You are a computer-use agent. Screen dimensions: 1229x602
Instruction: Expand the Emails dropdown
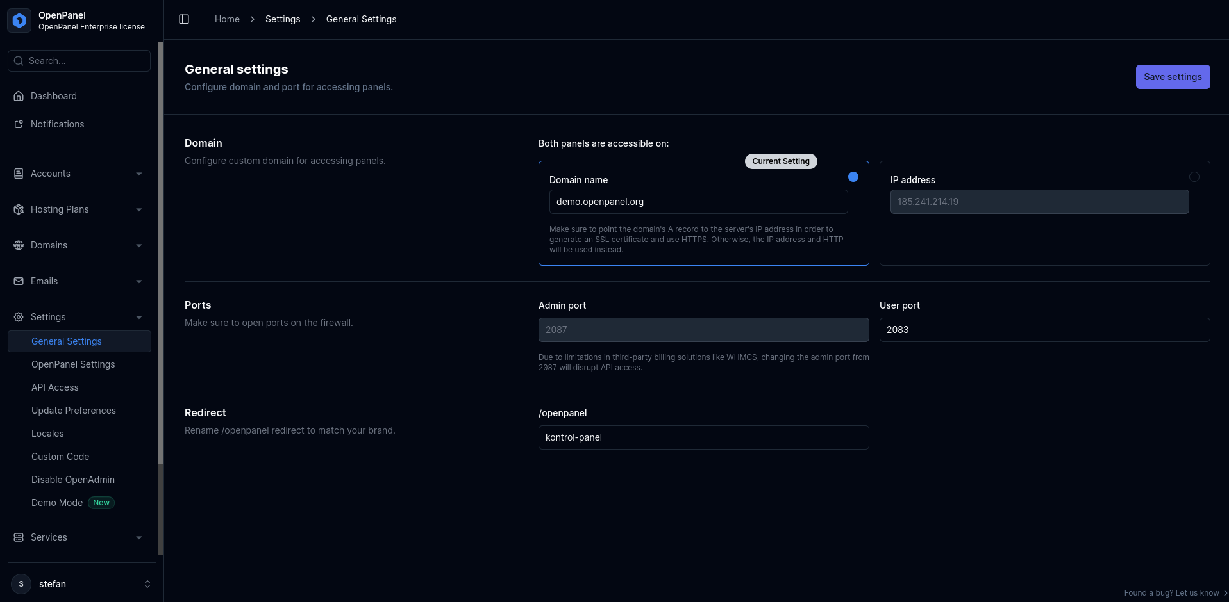pyautogui.click(x=139, y=281)
